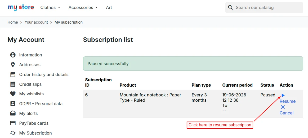Click the Resume text link

click(x=288, y=101)
